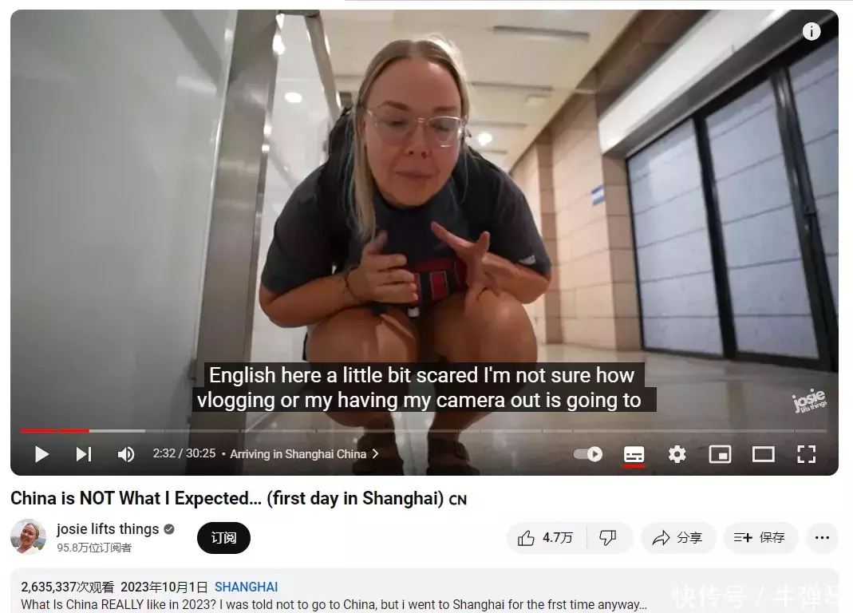Enable miniplayer mode
This screenshot has height=613, width=853.
[x=720, y=454]
